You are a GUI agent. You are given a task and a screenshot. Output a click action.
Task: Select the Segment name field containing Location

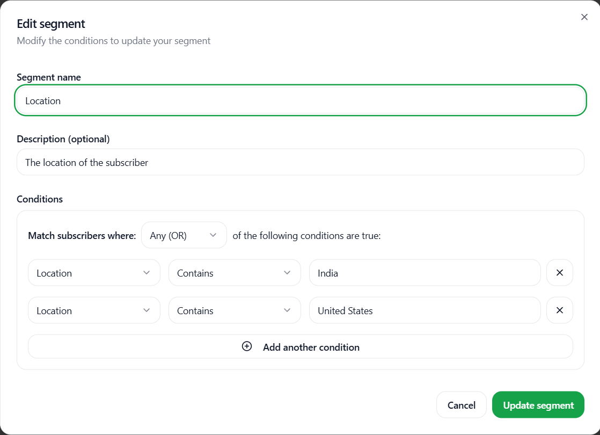(300, 100)
